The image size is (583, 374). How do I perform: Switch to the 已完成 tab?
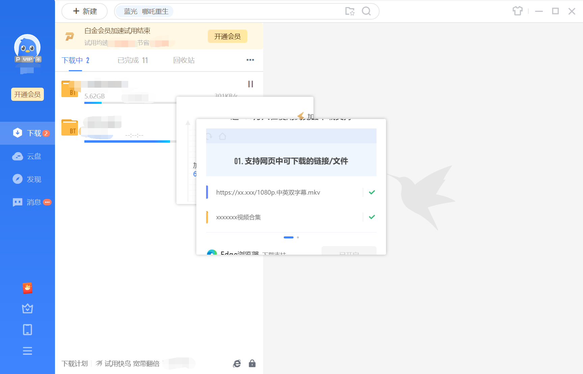132,60
